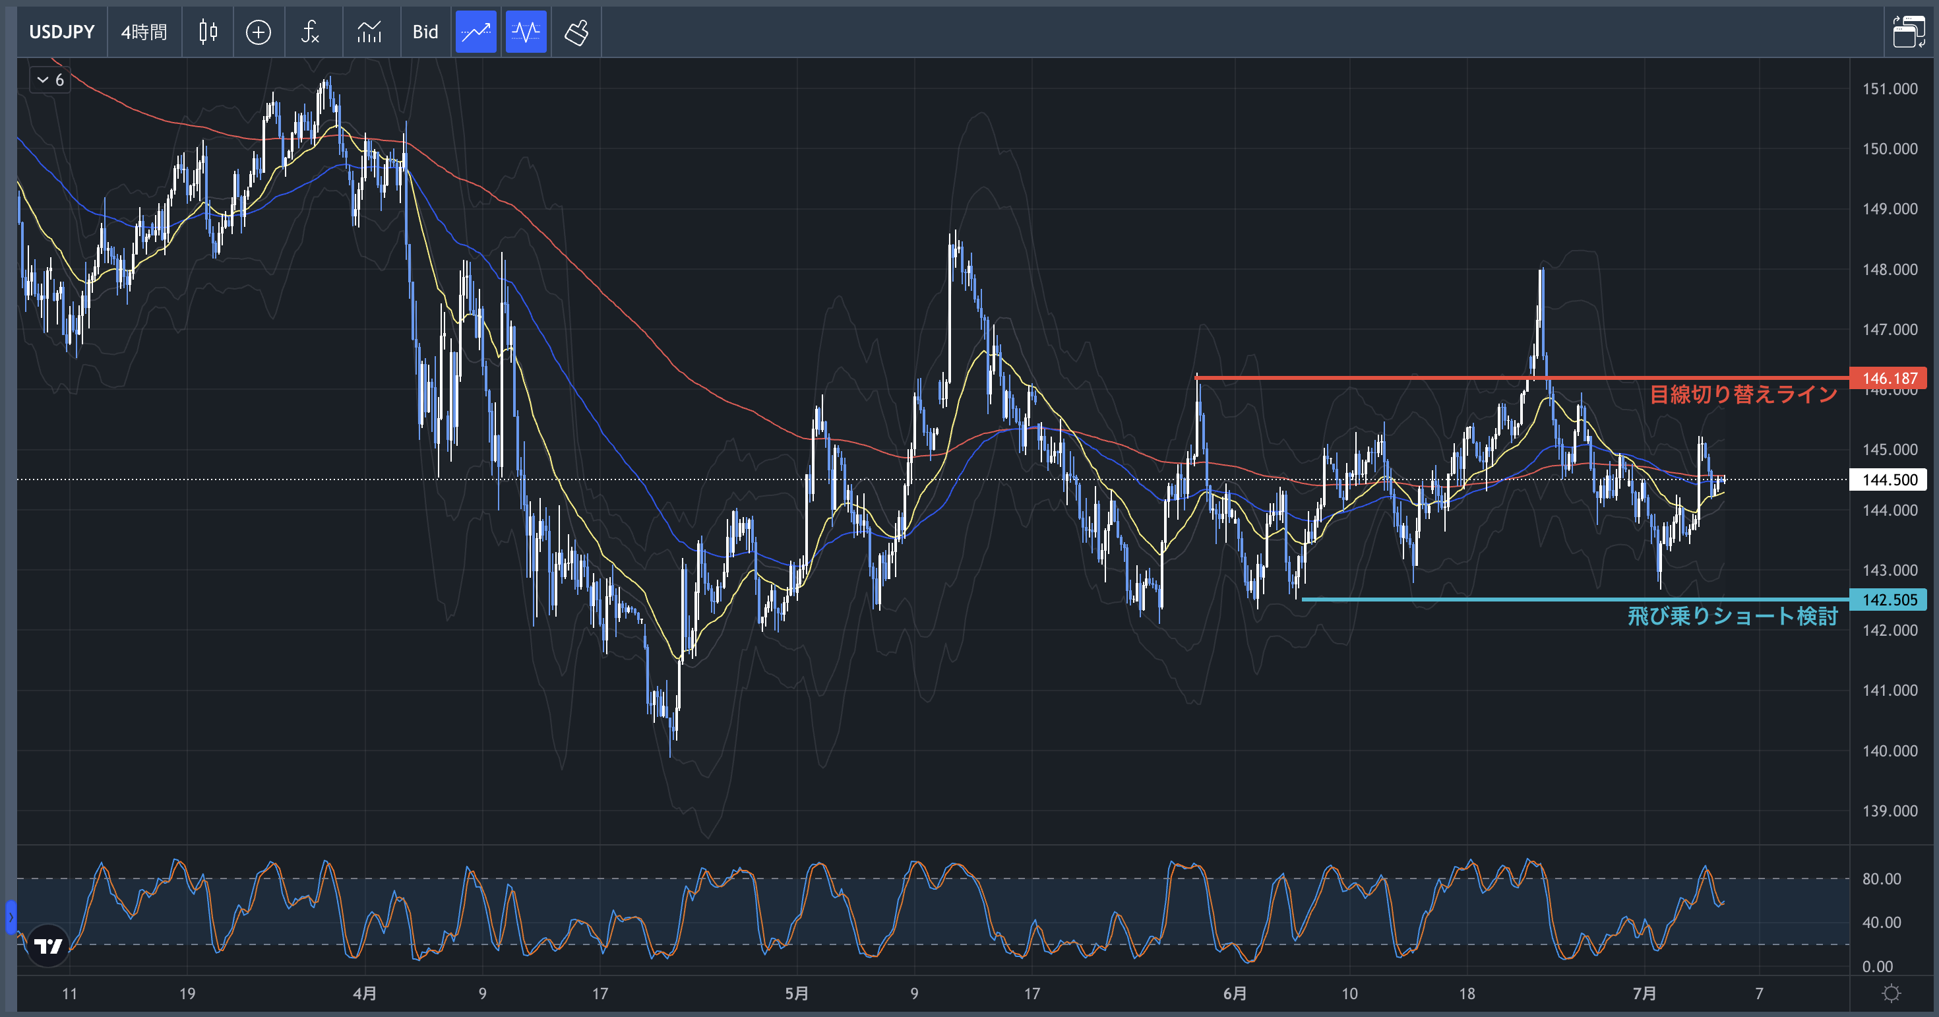Image resolution: width=1939 pixels, height=1017 pixels.
Task: Select the eraser tool
Action: pyautogui.click(x=576, y=32)
